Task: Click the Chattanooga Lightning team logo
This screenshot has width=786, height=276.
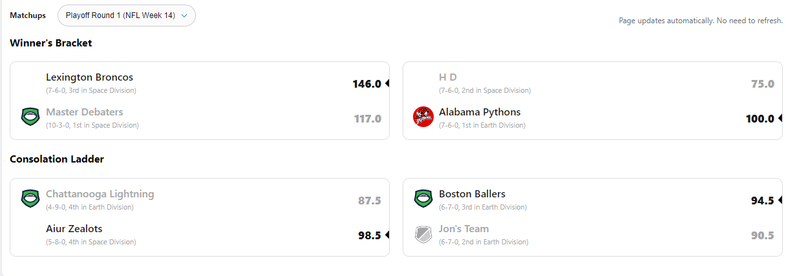Action: 30,199
